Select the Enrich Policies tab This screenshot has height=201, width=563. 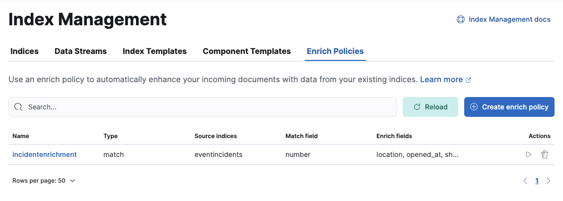pos(335,51)
